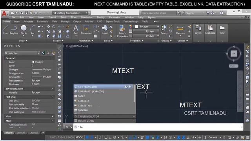The width and height of the screenshot is (251, 141).
Task: Expand the Annotation panel dropdown
Action: click(86, 41)
